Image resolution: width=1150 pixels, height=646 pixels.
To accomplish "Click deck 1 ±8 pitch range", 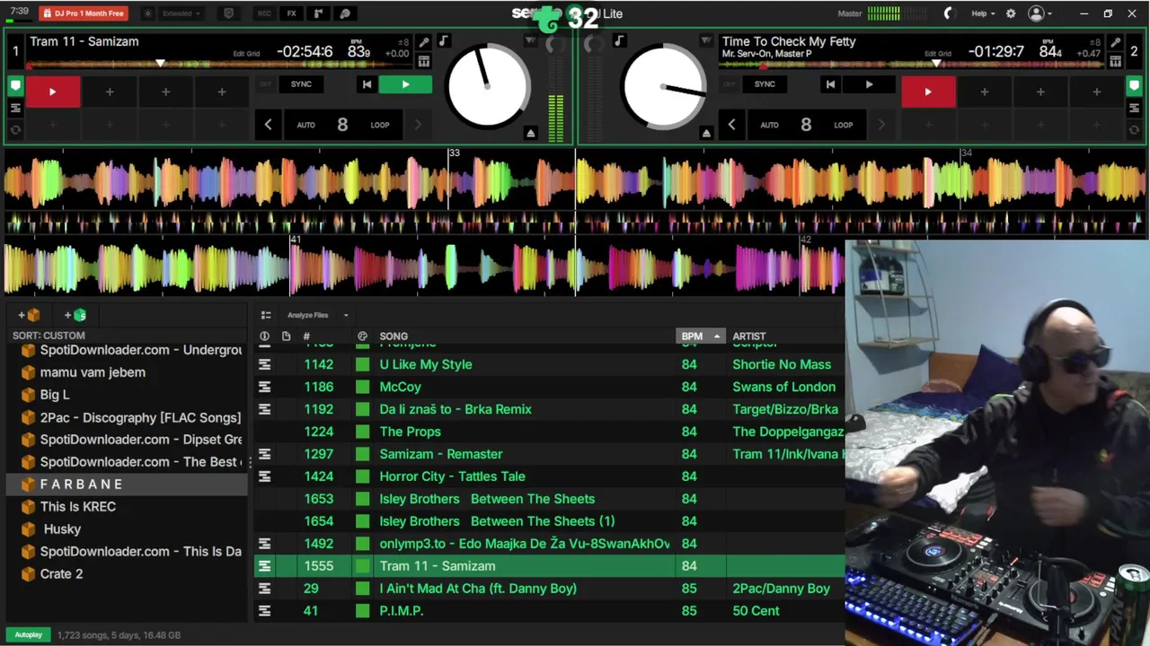I will [x=403, y=42].
